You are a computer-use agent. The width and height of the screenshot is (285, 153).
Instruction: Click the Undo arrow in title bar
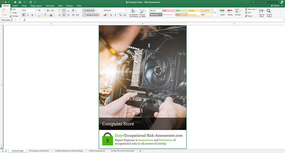point(24,2)
